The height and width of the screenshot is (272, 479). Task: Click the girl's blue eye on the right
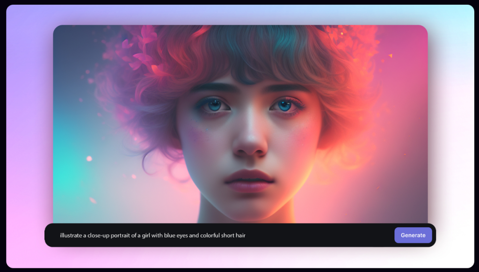point(284,106)
